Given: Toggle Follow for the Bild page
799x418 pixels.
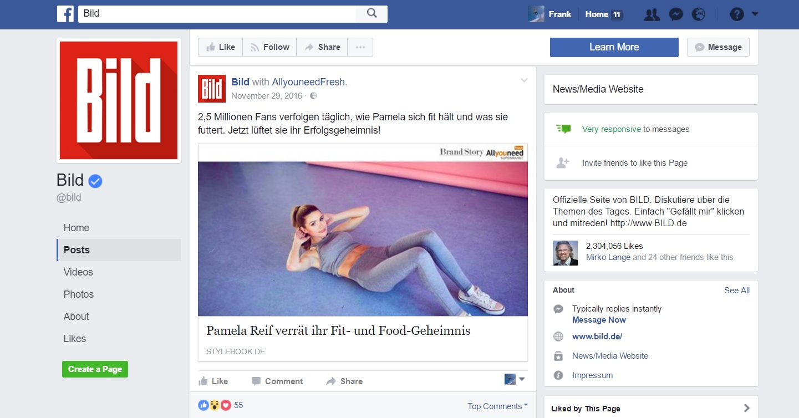Looking at the screenshot, I should [x=269, y=47].
